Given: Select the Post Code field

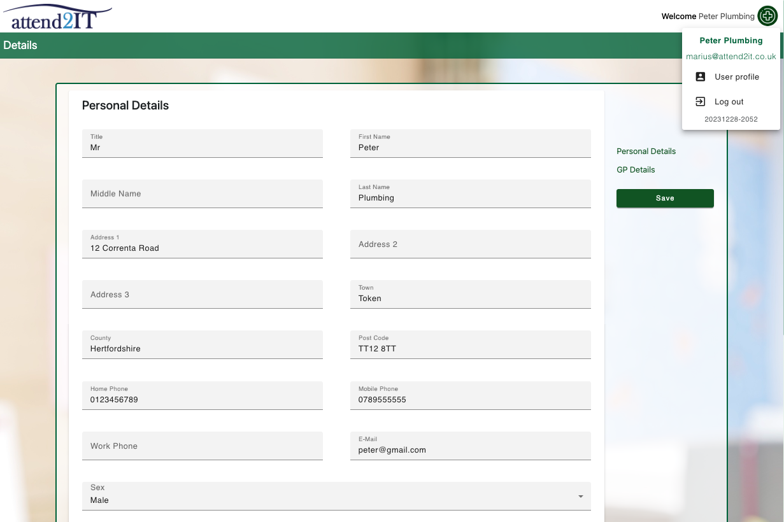Looking at the screenshot, I should (x=470, y=348).
